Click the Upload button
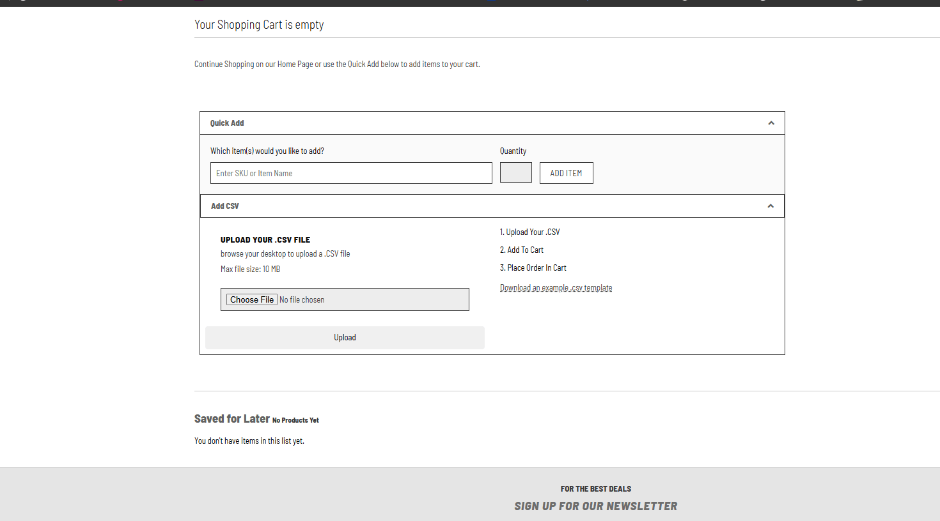 [345, 338]
